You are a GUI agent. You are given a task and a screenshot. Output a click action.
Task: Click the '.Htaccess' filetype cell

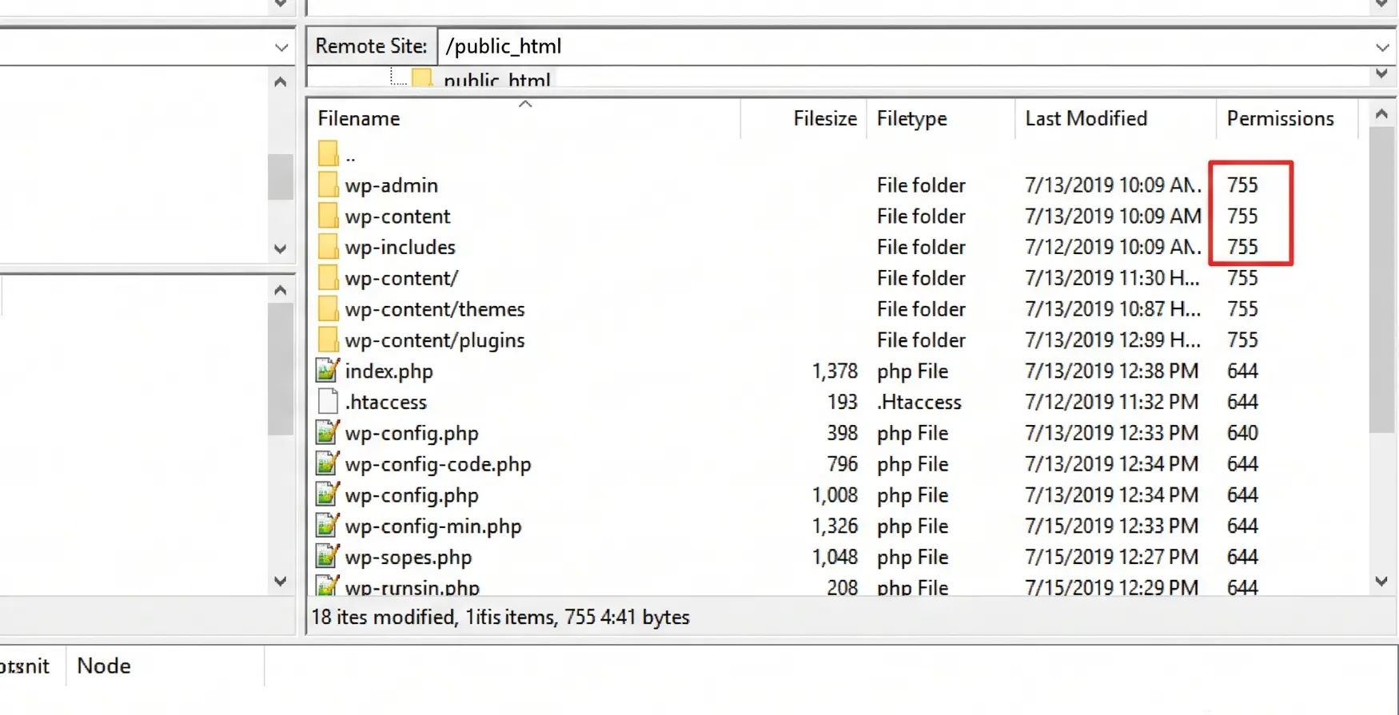point(919,402)
